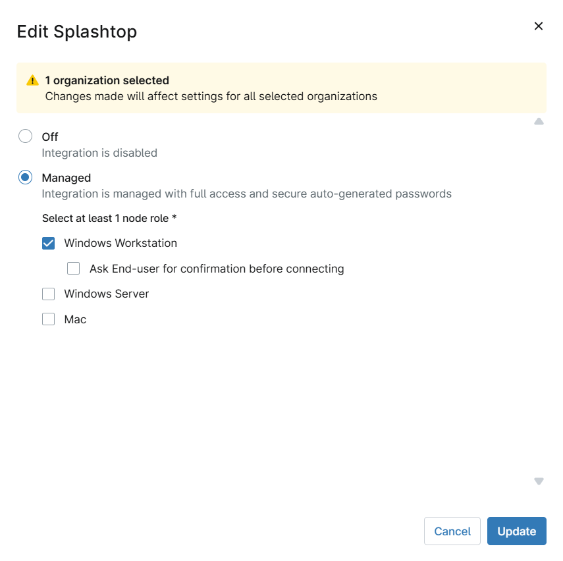The width and height of the screenshot is (563, 561).
Task: Click the "Mac" label text
Action: 75,319
